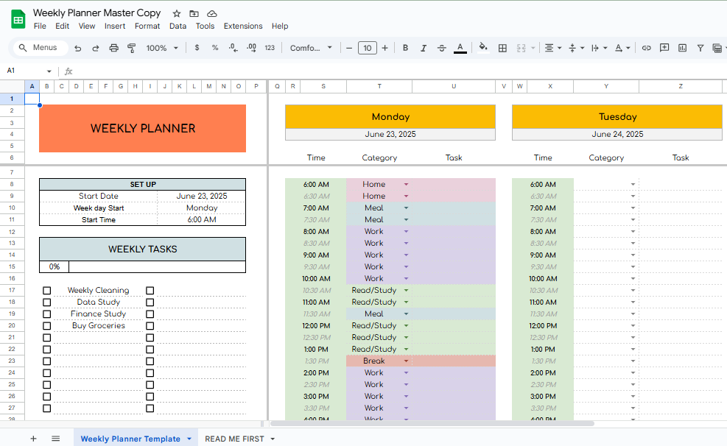Star the Weekly Planner Master Copy document
Image resolution: width=727 pixels, height=446 pixels.
177,13
